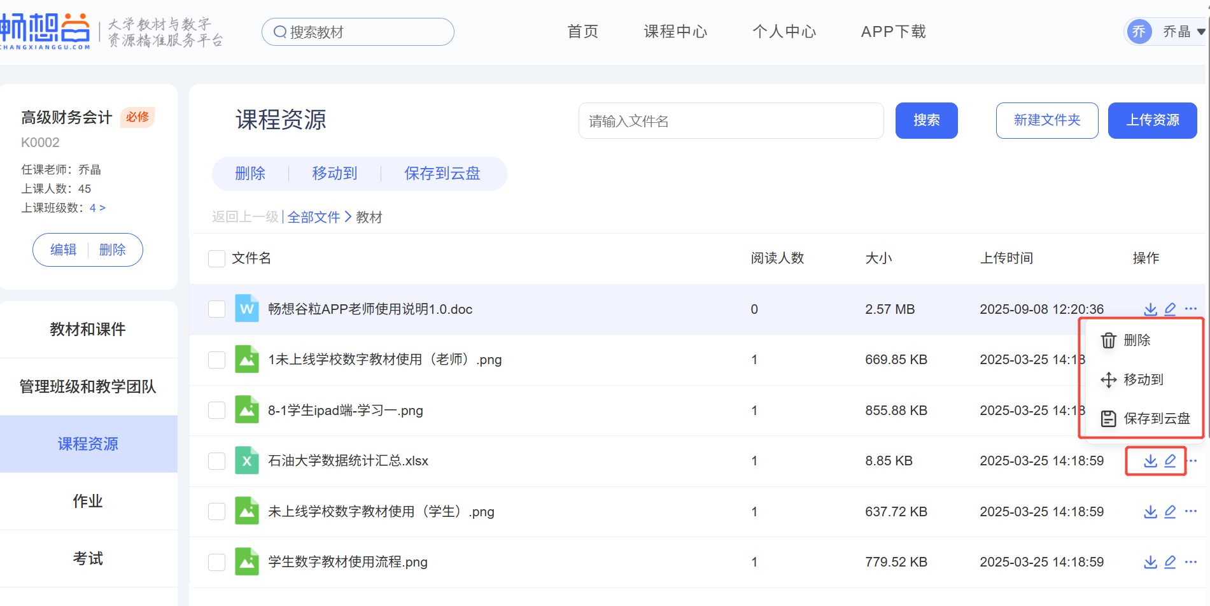Download 畅想谷粒APP老师使用说明1.0.doc file
Image resolution: width=1210 pixels, height=606 pixels.
(x=1150, y=309)
